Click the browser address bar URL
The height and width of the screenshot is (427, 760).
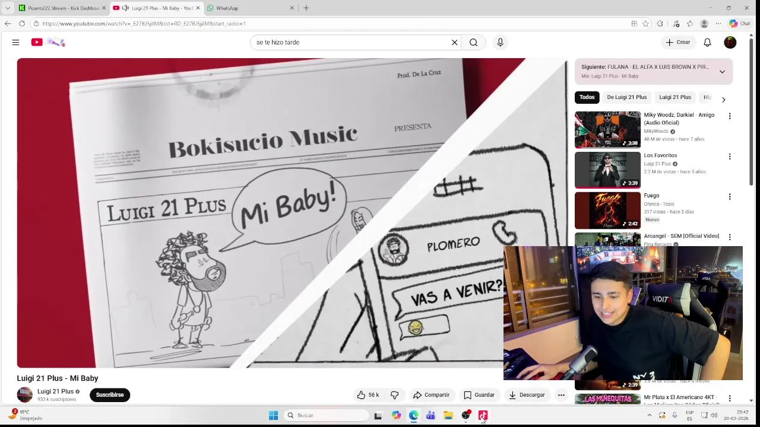point(144,24)
